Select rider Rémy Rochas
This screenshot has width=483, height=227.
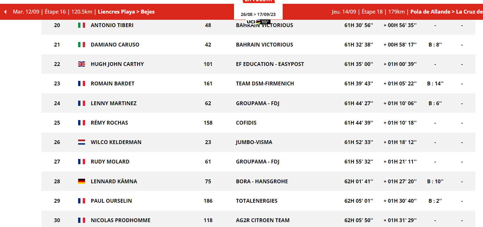[x=109, y=123]
